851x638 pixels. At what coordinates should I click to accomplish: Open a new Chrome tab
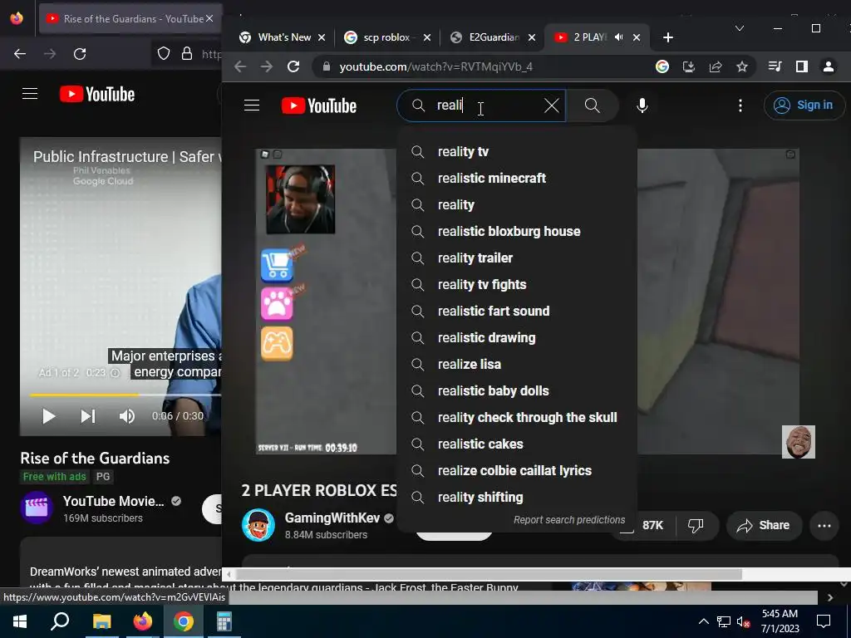coord(668,37)
